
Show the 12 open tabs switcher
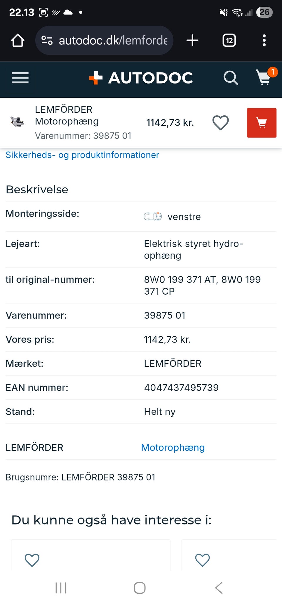click(x=229, y=40)
